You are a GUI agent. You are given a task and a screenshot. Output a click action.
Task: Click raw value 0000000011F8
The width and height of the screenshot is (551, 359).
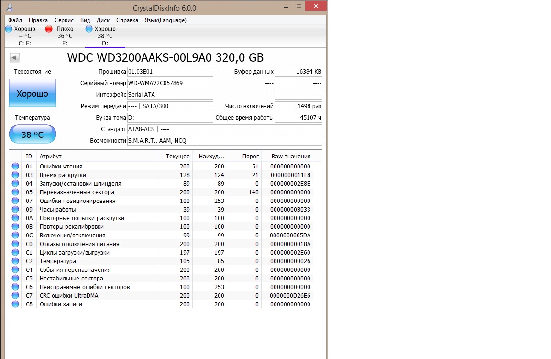[x=290, y=175]
